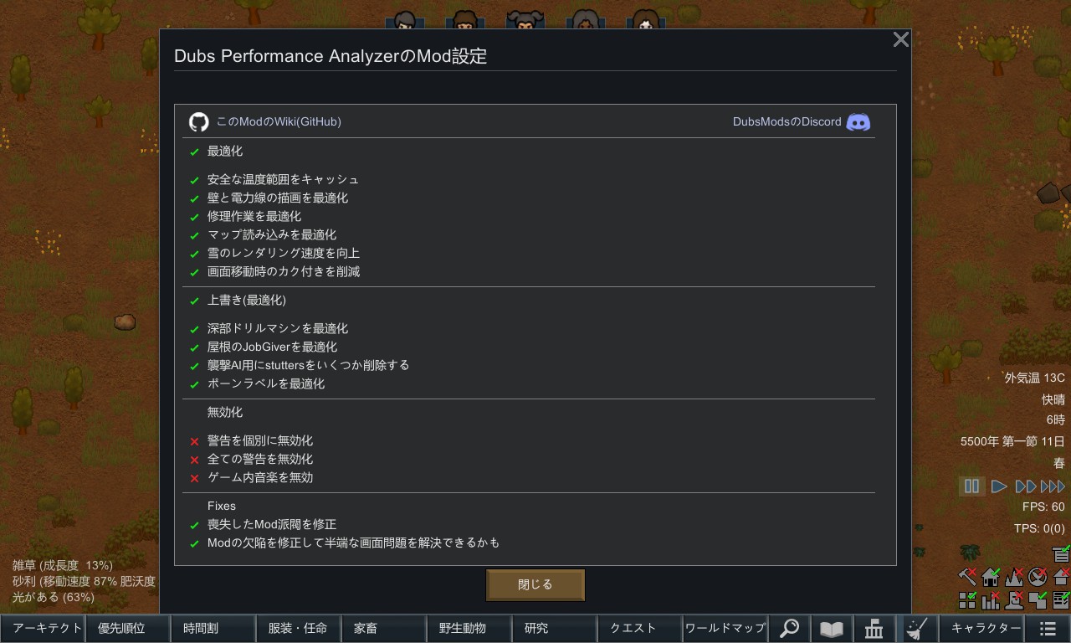Image resolution: width=1071 pixels, height=643 pixels.
Task: Open the book icon in bottom bar
Action: [x=831, y=628]
